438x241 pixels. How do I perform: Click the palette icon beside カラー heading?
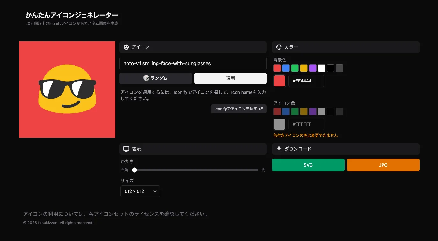pos(279,47)
